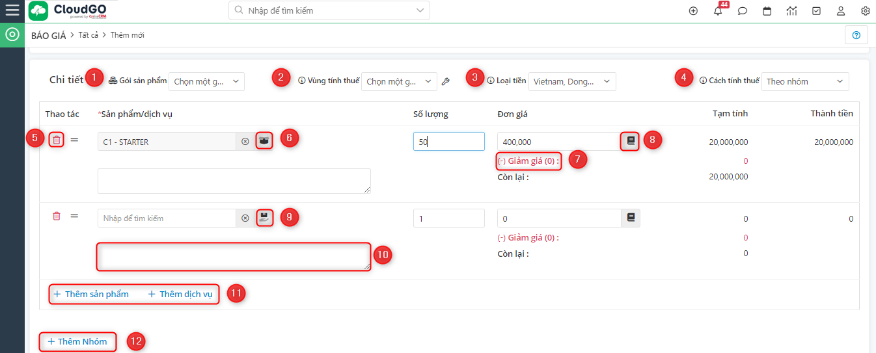Clear the C1 - STARTER product selection

tap(245, 142)
